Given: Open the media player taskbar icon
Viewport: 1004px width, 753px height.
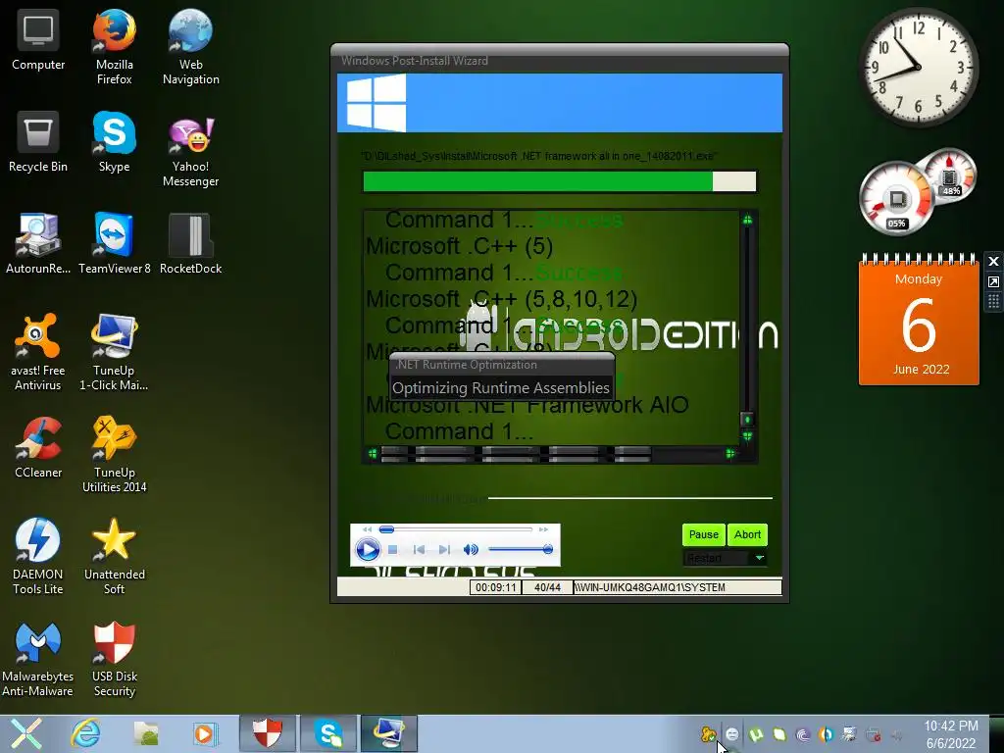Looking at the screenshot, I should (206, 733).
